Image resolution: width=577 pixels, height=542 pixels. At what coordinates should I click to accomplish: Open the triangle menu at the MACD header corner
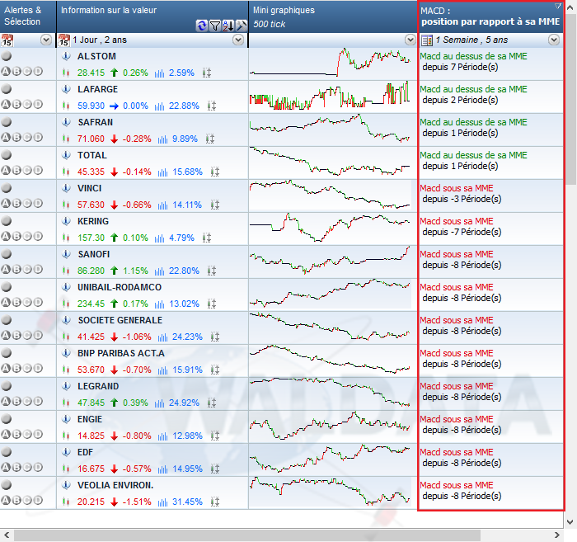[x=558, y=6]
